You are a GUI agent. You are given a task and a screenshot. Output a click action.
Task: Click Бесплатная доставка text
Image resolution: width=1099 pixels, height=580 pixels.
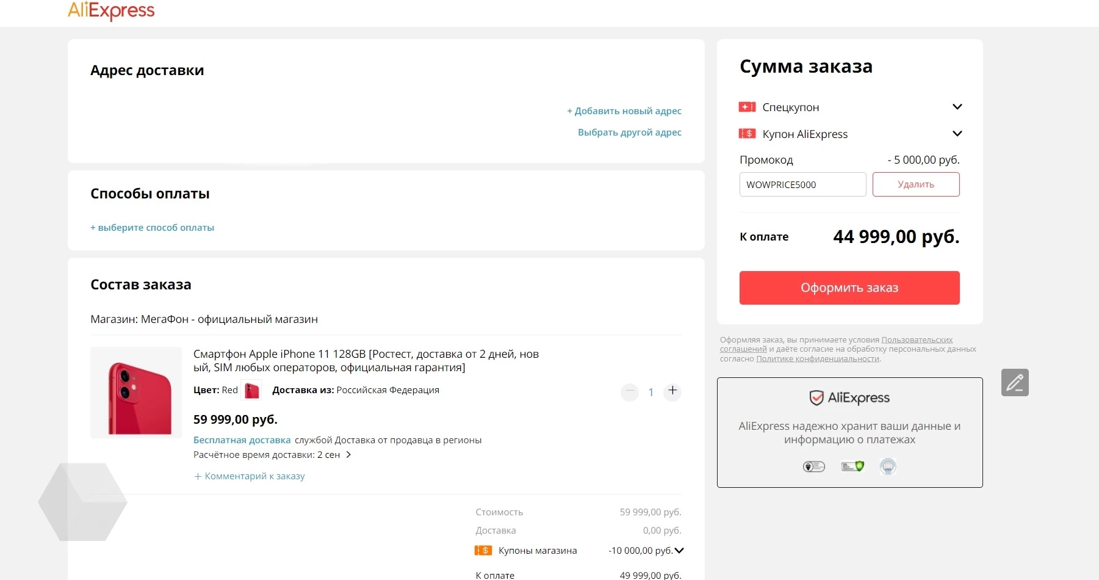click(242, 440)
